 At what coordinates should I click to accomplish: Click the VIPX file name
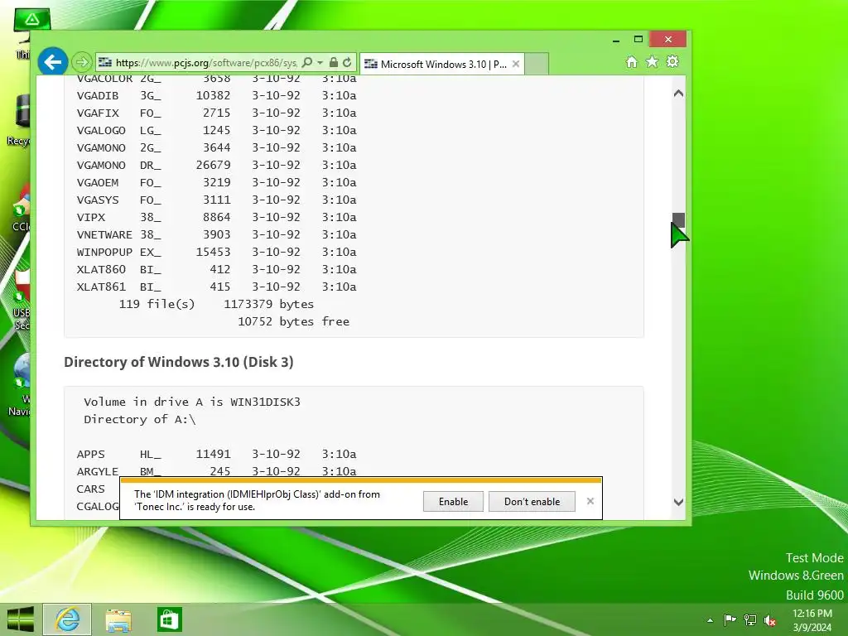coord(91,218)
